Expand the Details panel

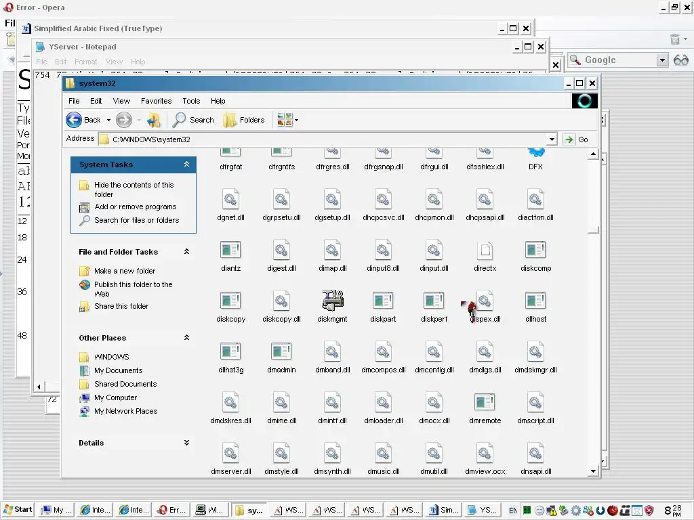(187, 443)
